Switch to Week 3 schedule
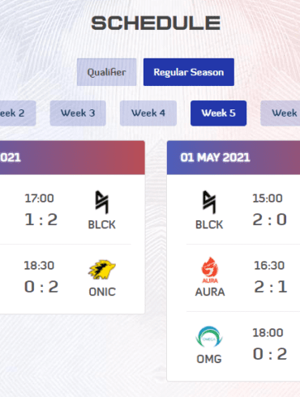 click(78, 113)
